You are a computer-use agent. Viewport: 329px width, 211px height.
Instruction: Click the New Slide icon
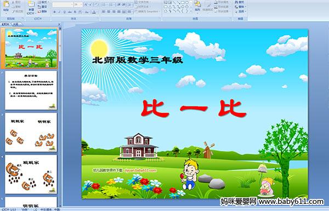31,7
